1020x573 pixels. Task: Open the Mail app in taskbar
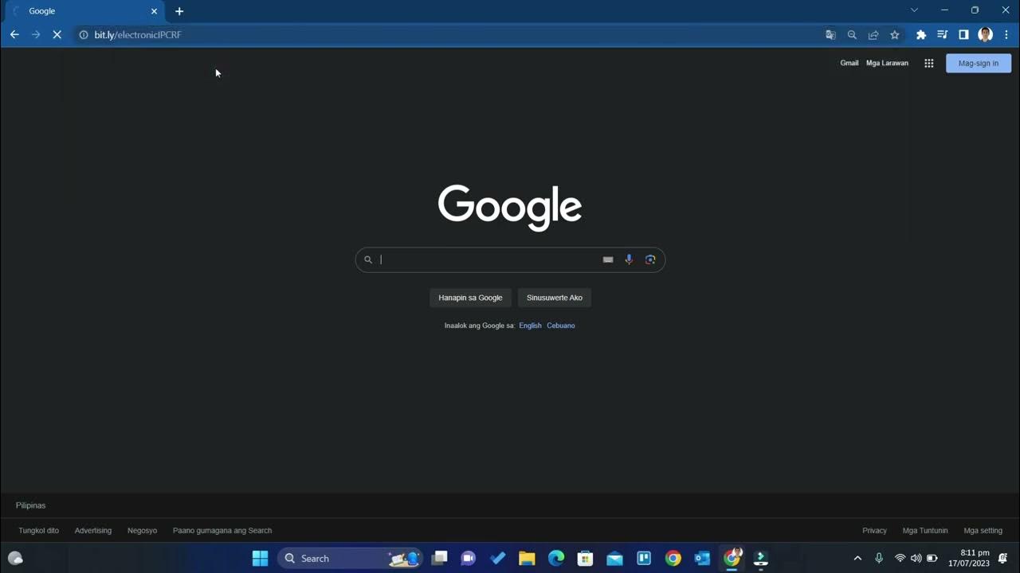click(x=614, y=559)
